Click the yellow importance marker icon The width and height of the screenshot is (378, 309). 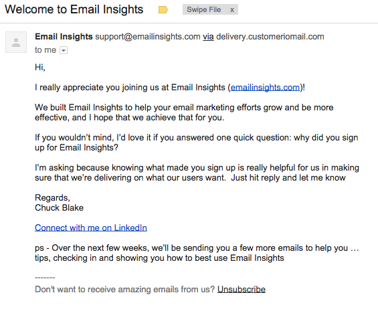(163, 10)
